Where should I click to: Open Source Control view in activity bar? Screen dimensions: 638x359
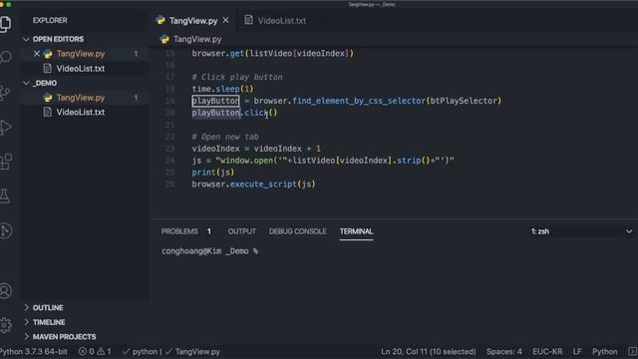coord(5,93)
